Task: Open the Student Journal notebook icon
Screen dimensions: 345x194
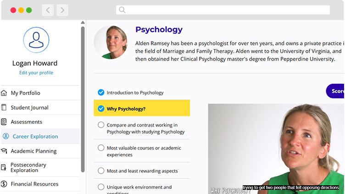Action: [4, 108]
